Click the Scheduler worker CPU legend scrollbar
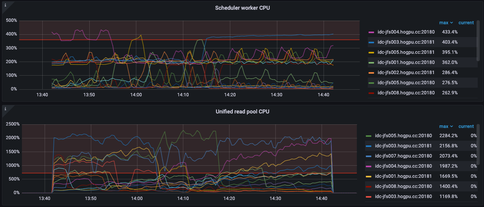Viewport: 484px width, 207px height. pyautogui.click(x=478, y=41)
